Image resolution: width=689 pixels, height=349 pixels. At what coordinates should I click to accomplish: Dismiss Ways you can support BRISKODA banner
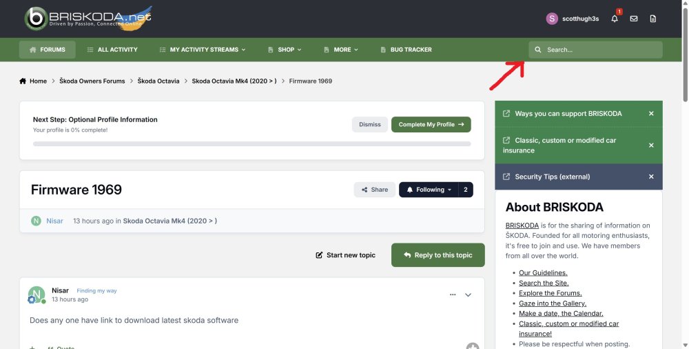pos(651,114)
